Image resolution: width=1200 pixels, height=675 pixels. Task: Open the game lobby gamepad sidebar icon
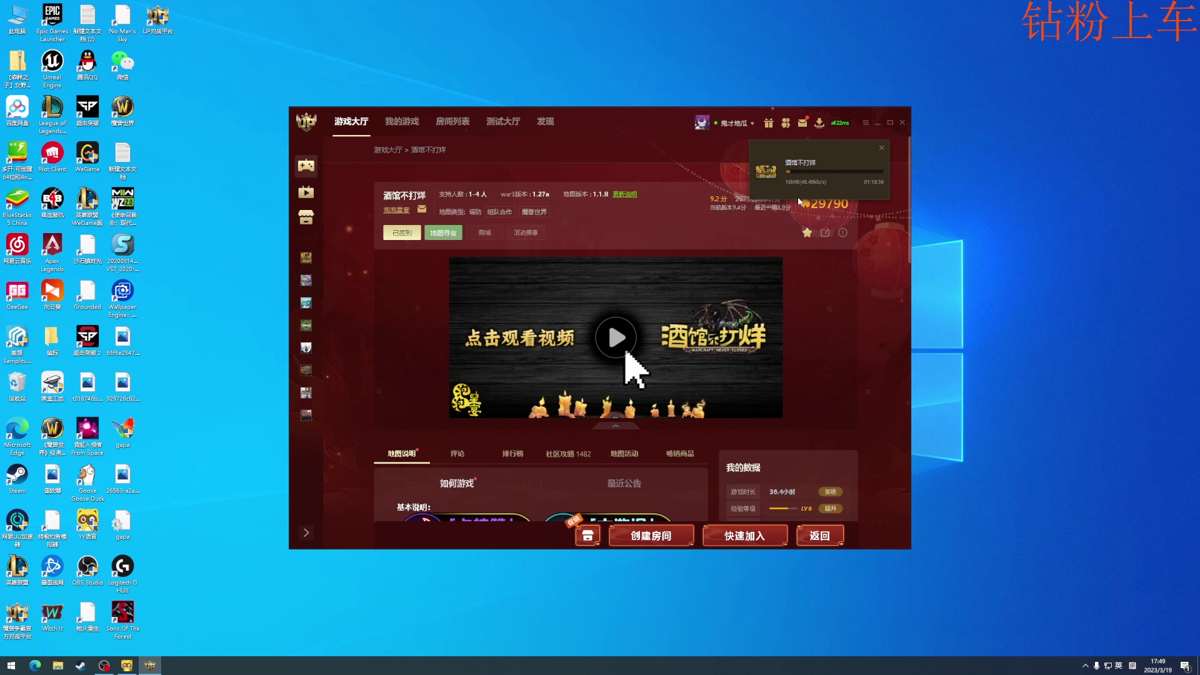pos(306,166)
